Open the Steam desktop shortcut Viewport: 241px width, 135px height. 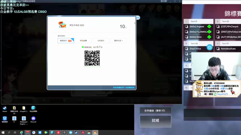(5, 109)
